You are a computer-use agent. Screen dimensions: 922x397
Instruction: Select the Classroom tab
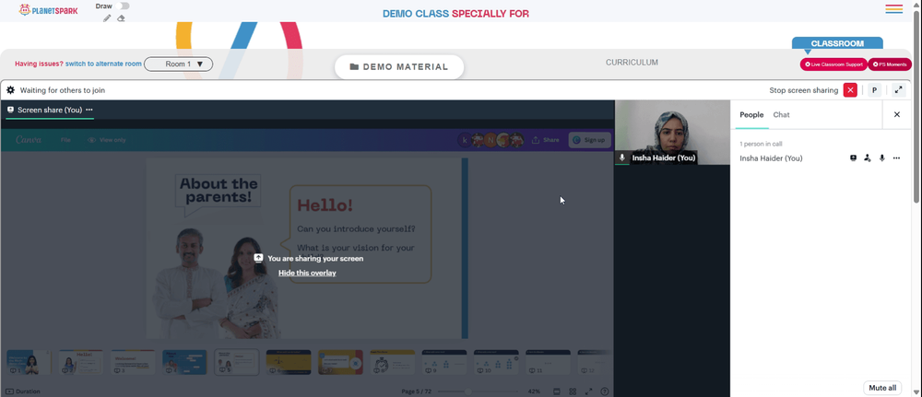(x=837, y=43)
